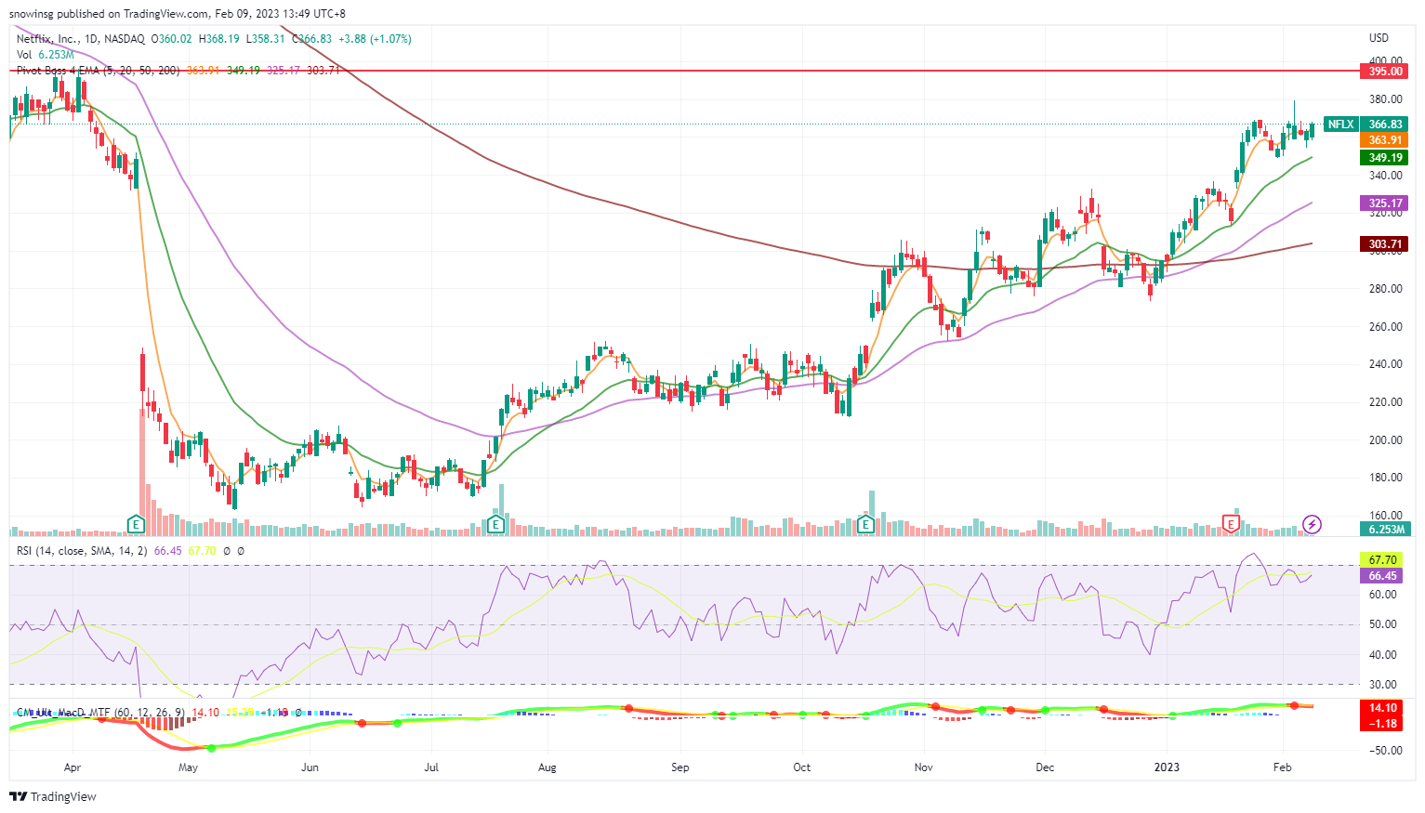The height and width of the screenshot is (813, 1425).
Task: Click the purple 325.17 EMA legend value
Action: pos(284,71)
